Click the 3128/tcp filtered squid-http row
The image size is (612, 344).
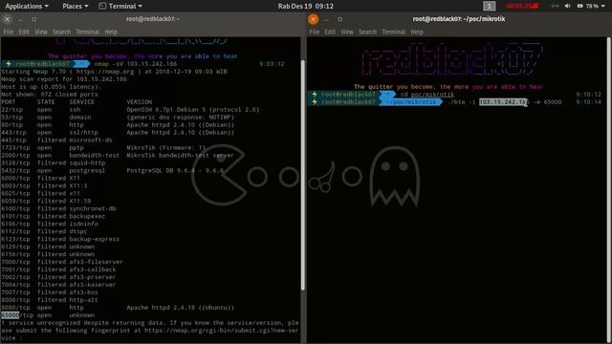[54, 163]
